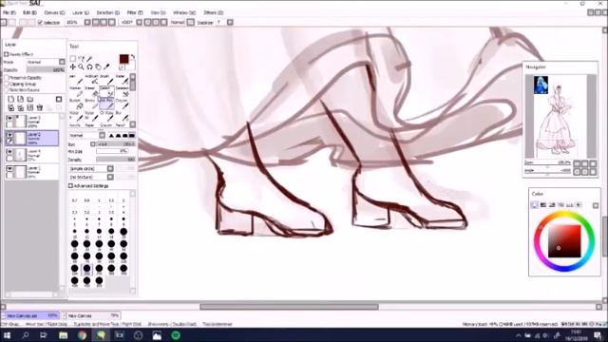Enable Selection Source checkbox
Viewport: 608px width, 342px height.
click(x=7, y=90)
